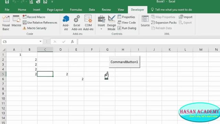Select cell B4 containing 2
The width and height of the screenshot is (220, 124).
[30, 69]
